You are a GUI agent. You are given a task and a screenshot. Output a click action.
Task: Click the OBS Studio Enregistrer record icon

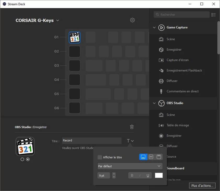(x=161, y=136)
